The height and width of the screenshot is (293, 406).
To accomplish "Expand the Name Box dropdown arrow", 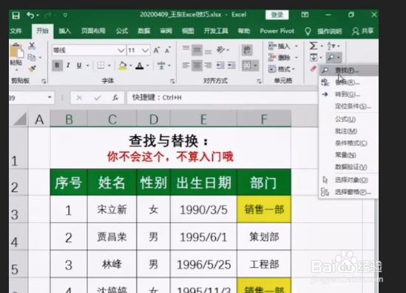I will pos(50,97).
